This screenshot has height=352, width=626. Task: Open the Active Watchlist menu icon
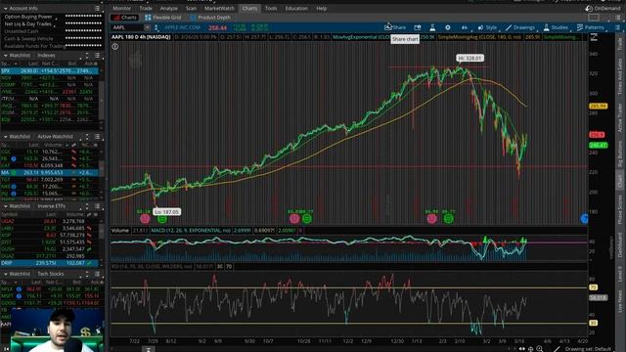(98, 137)
